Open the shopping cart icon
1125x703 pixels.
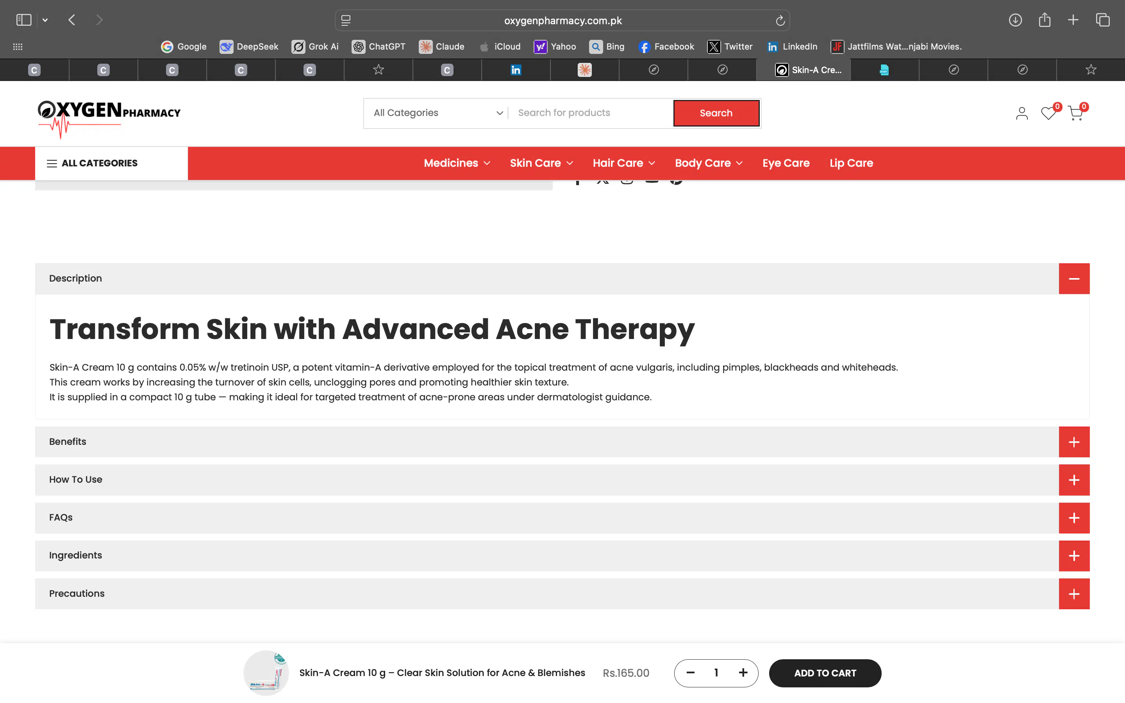pos(1075,113)
